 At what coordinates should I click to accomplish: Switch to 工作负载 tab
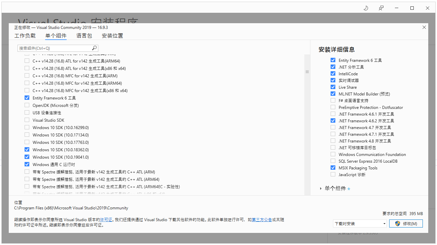(x=25, y=36)
